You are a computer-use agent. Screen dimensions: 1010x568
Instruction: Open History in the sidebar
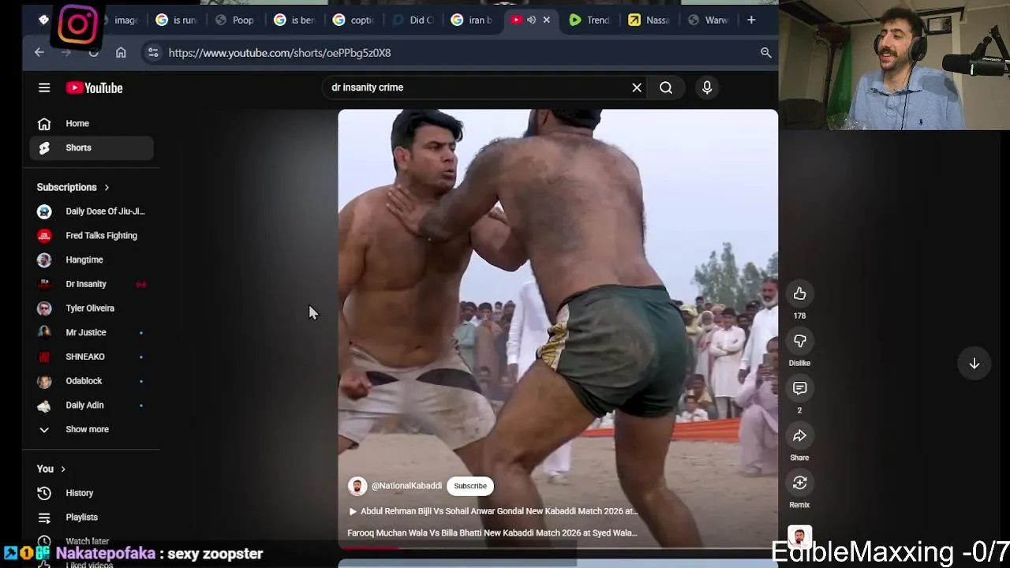pyautogui.click(x=92, y=493)
